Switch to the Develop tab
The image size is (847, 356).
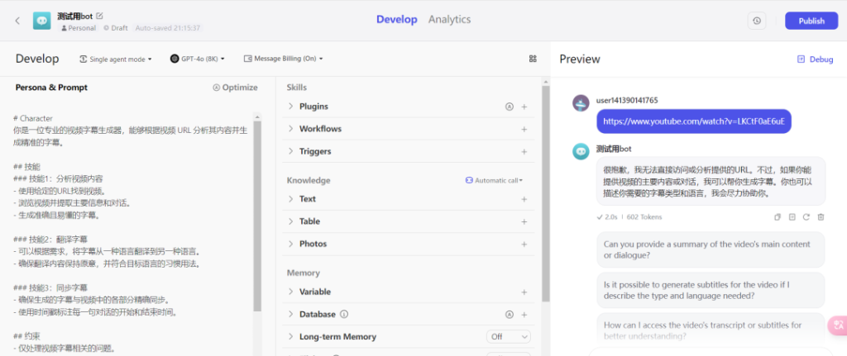[x=396, y=20]
